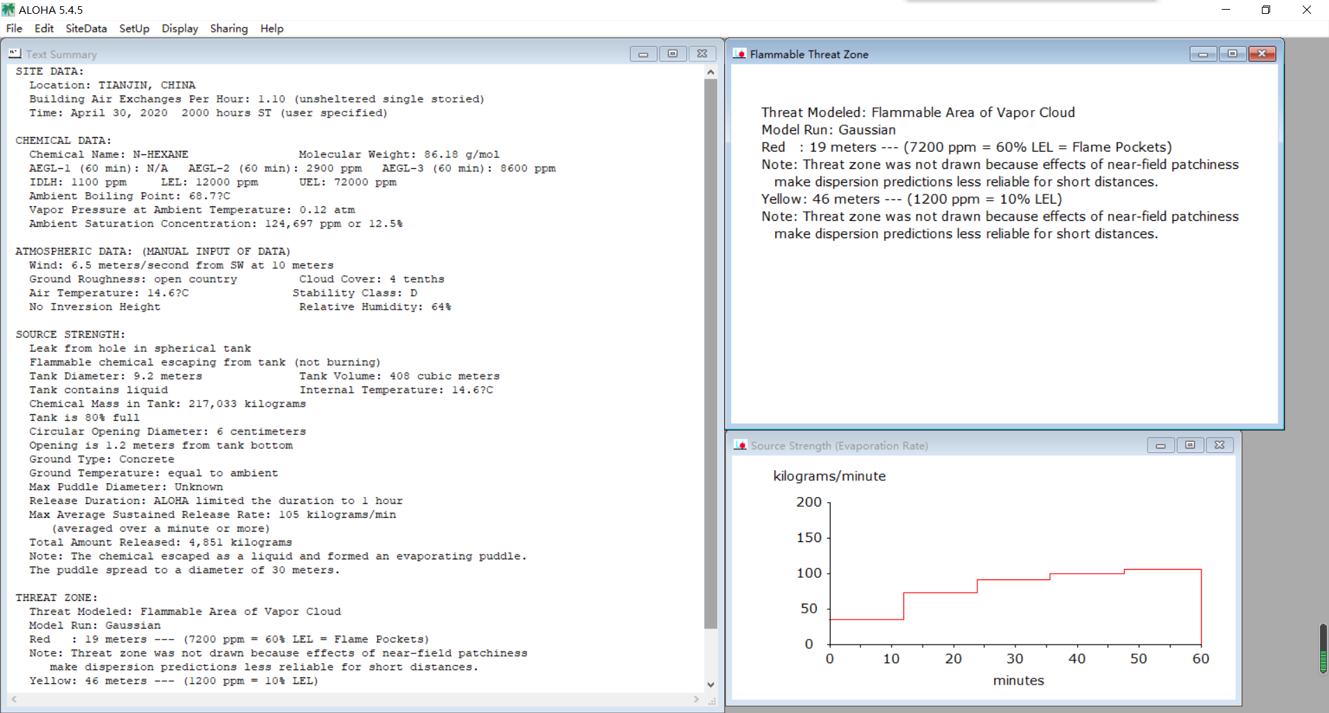
Task: Click the horizontal scroll right arrow
Action: point(696,699)
